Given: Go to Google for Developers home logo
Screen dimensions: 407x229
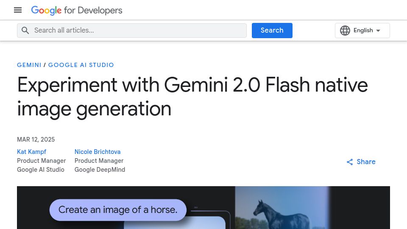Looking at the screenshot, I should [x=77, y=10].
